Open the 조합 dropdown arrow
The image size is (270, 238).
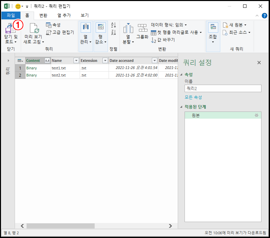tap(213, 42)
